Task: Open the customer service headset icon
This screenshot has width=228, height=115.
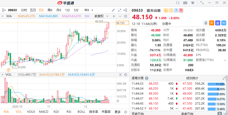Action: [x=178, y=3]
